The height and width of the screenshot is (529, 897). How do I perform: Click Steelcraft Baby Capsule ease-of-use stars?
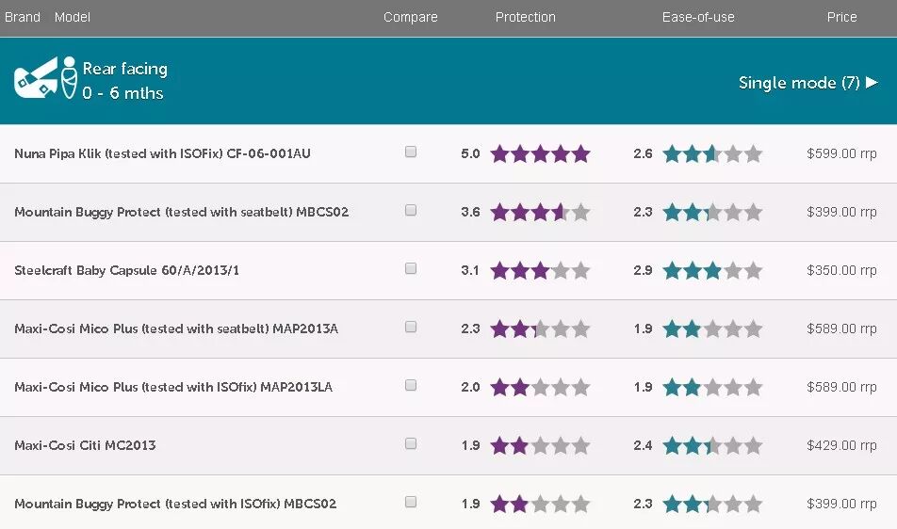click(x=712, y=270)
